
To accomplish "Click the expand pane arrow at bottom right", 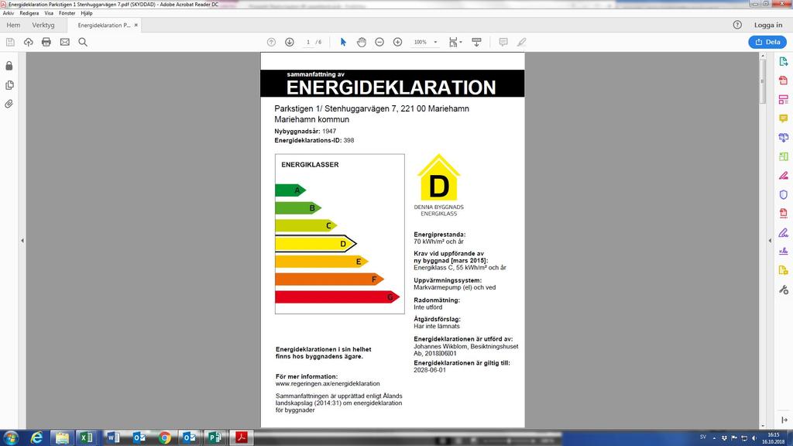I will [784, 420].
